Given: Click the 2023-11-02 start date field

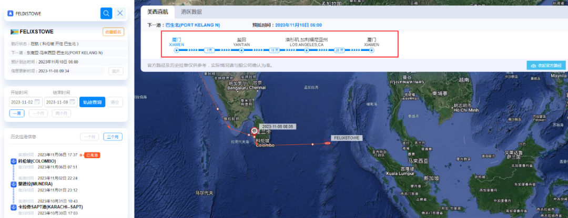Looking at the screenshot, I should [26, 102].
